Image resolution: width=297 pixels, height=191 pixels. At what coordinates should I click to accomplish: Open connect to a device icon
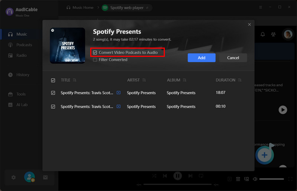247,179
